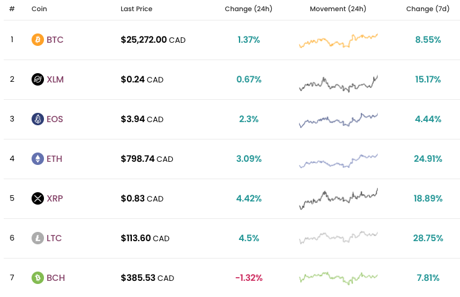Open the XRP coin link
This screenshot has height=297, width=460.
tap(55, 198)
